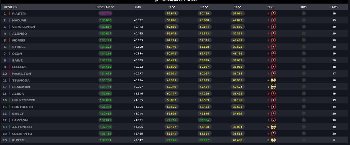Open the S1 sector column dropdown
The width and height of the screenshot is (350, 145).
click(173, 7)
